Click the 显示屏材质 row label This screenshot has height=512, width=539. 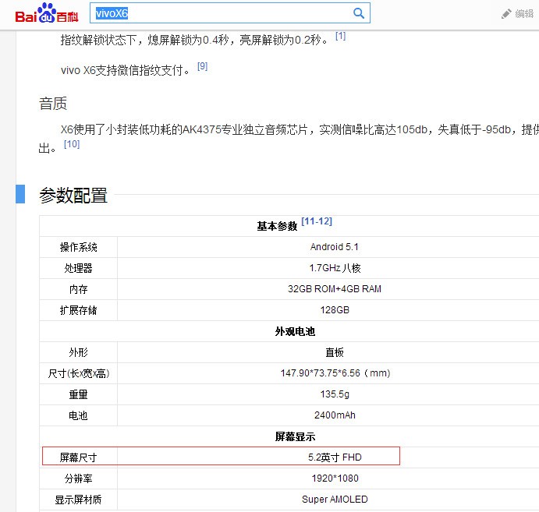(78, 500)
